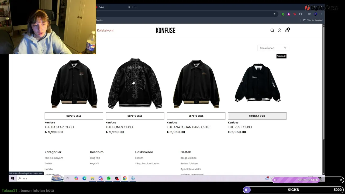Open the Dashb... bookmark
The image size is (345, 194).
(x=99, y=20)
